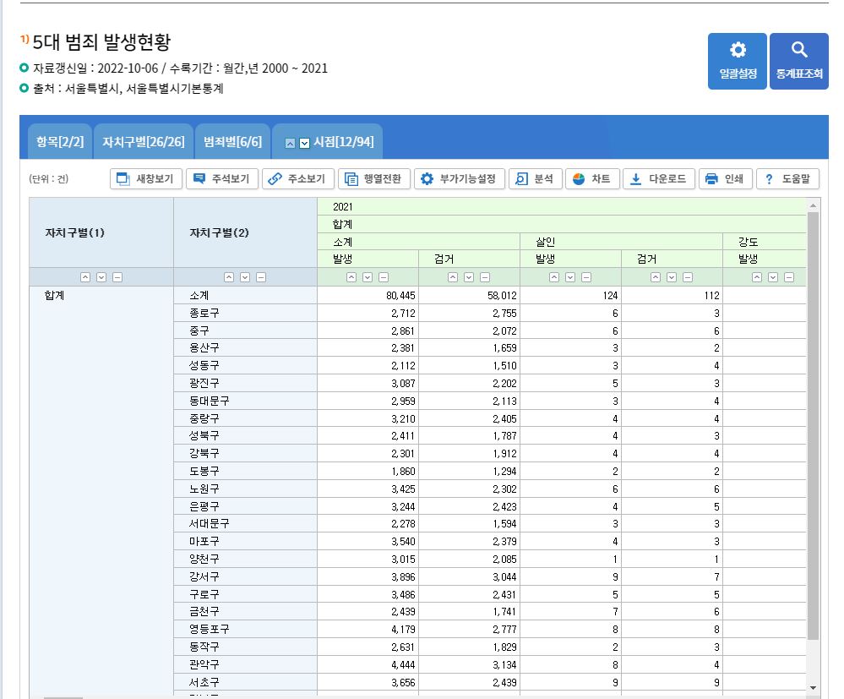Reset sort on 소계 발생 column
The width and height of the screenshot is (844, 699).
(384, 277)
